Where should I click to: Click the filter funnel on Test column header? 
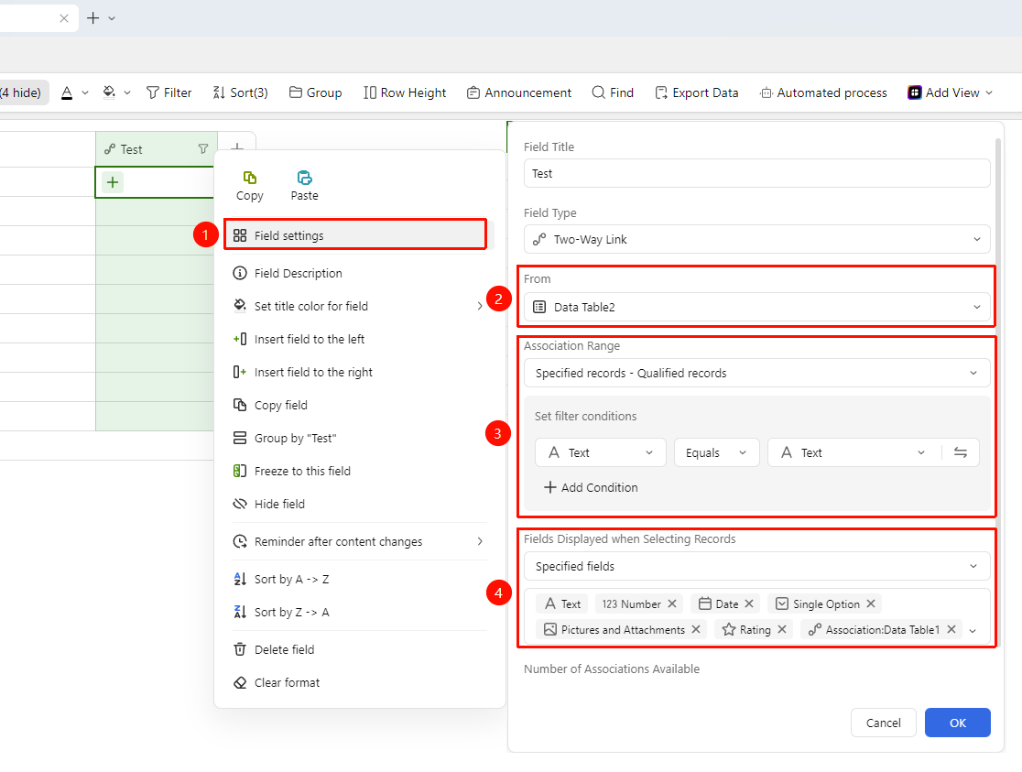(x=203, y=149)
